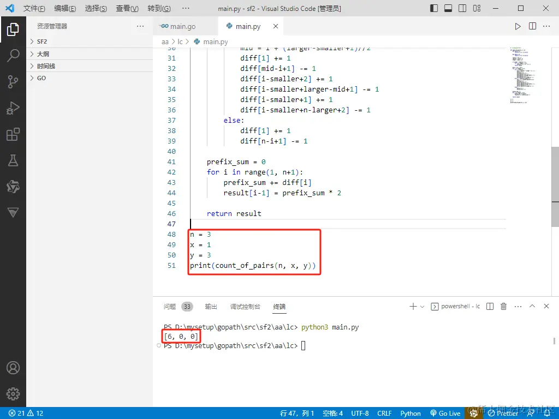Screen dimensions: 559x419
Task: Open the Extensions view icon
Action: pos(13,134)
